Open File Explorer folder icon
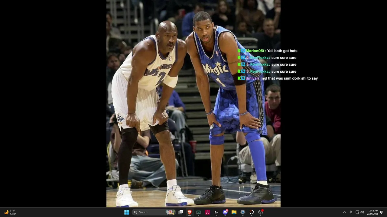 coord(234,212)
